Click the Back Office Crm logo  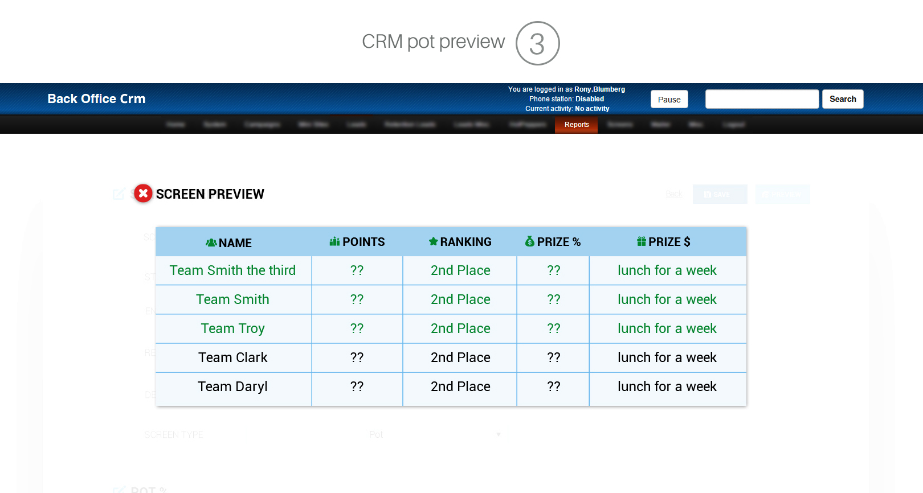click(96, 98)
